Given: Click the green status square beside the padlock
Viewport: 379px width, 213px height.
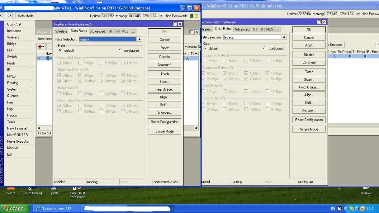Looking at the screenshot, I should 192,16.
